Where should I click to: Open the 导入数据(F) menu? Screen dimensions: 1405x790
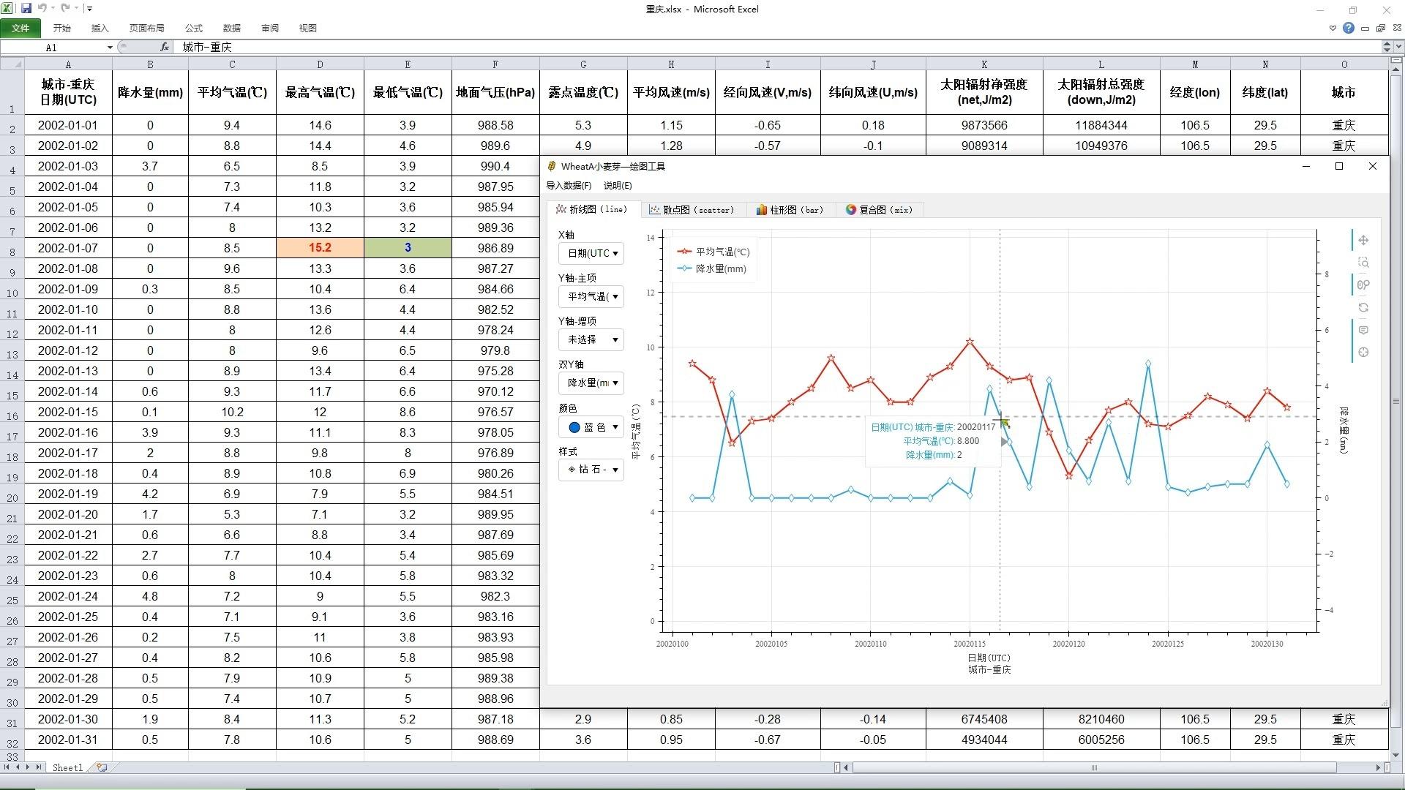pos(569,186)
